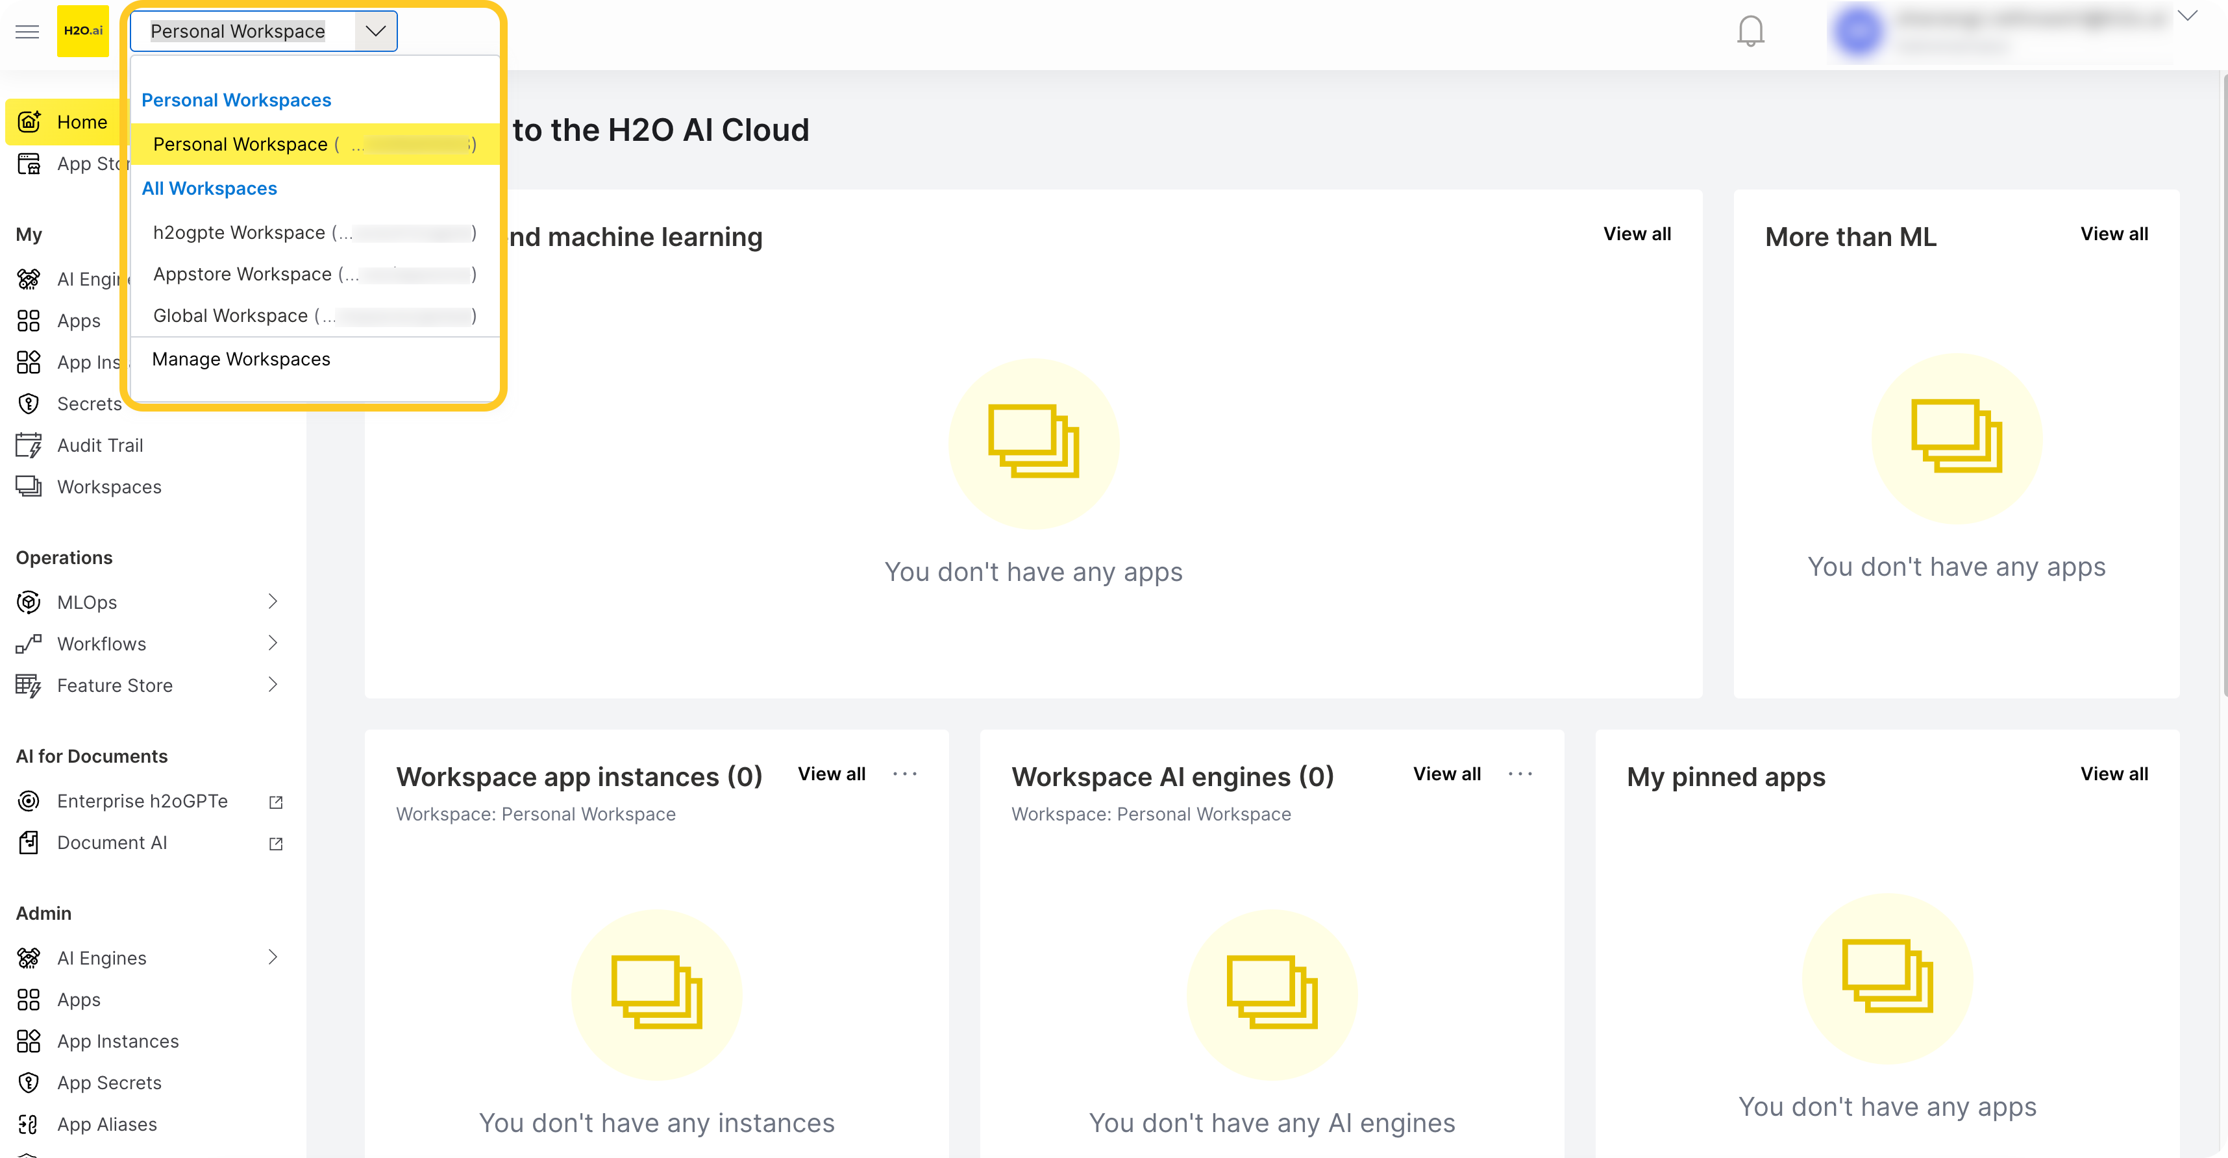
Task: View all Workspace AI engines
Action: coord(1447,774)
